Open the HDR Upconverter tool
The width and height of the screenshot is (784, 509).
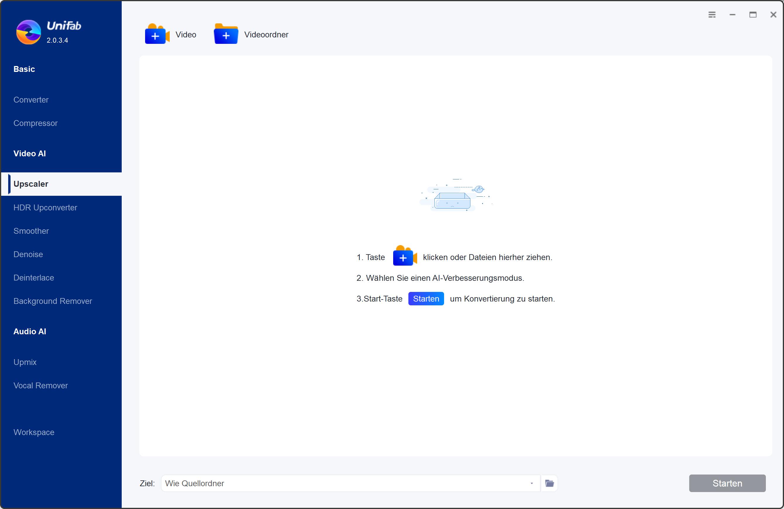tap(45, 207)
